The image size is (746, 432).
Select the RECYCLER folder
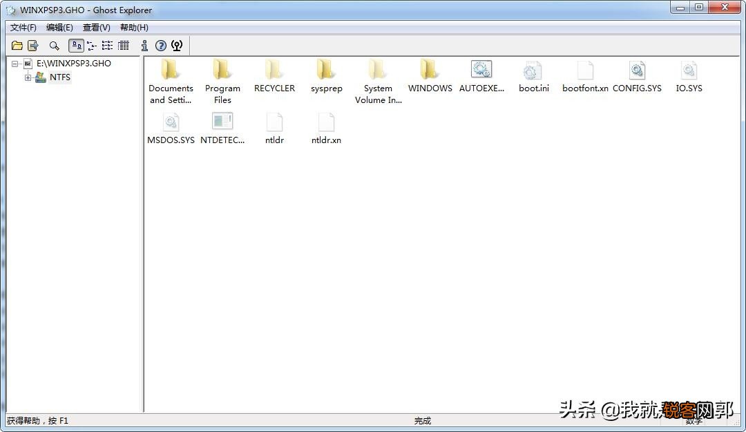click(x=274, y=76)
